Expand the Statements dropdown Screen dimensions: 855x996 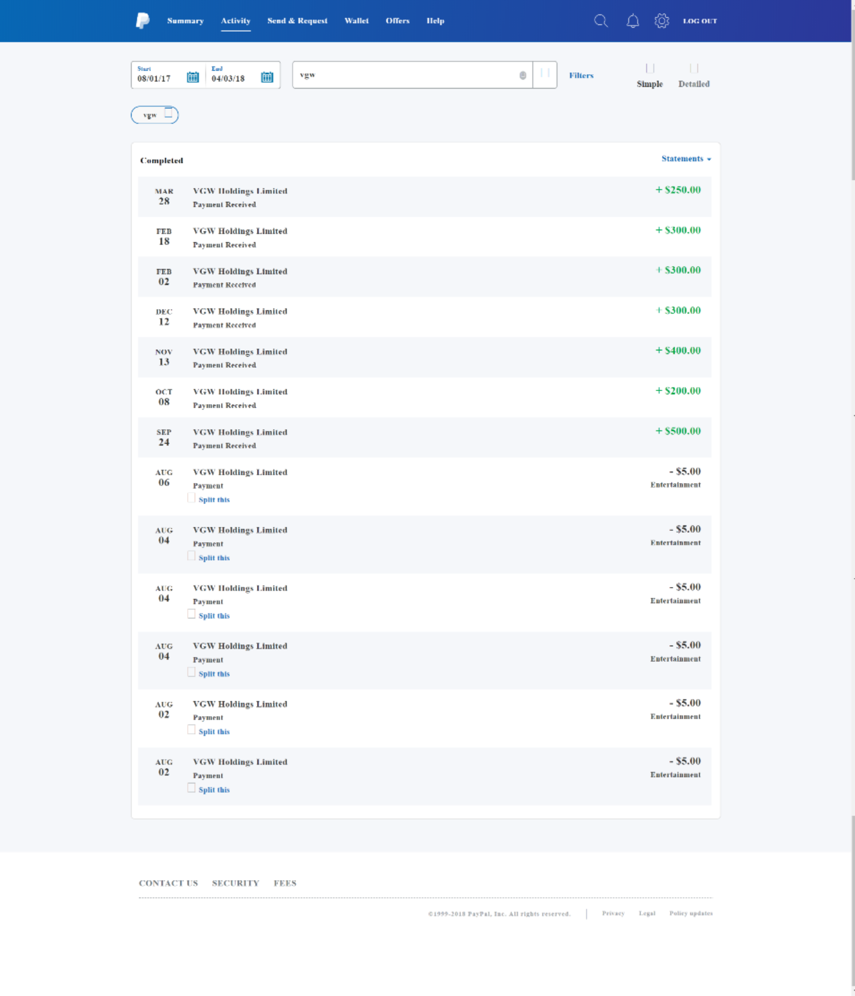click(685, 159)
